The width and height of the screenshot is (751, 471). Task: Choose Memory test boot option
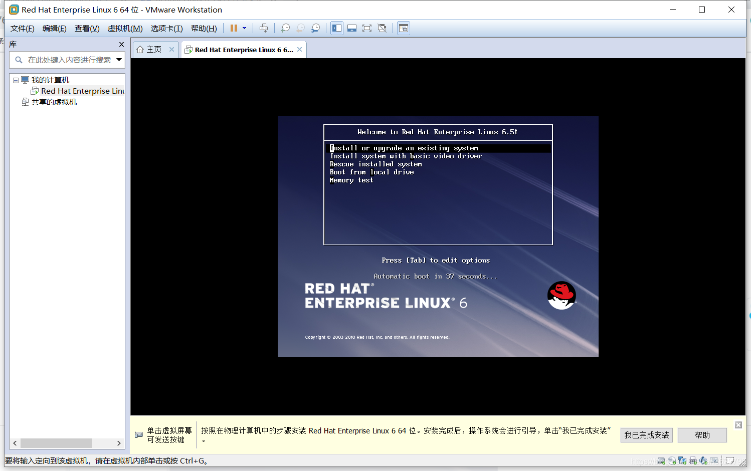coord(351,180)
